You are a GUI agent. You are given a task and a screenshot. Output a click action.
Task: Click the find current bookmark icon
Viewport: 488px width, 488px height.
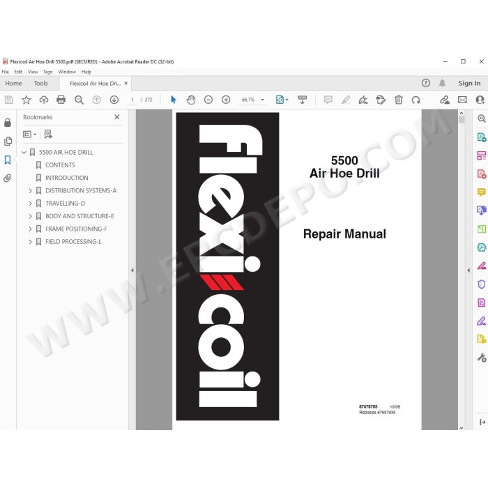(x=48, y=134)
